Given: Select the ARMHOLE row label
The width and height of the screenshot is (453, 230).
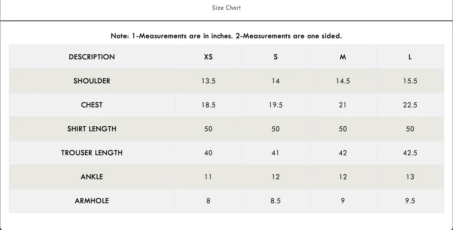Looking at the screenshot, I should [92, 201].
